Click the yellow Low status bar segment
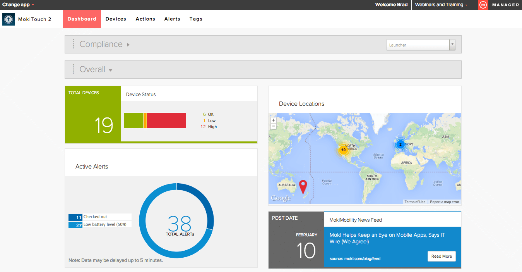 coord(145,121)
